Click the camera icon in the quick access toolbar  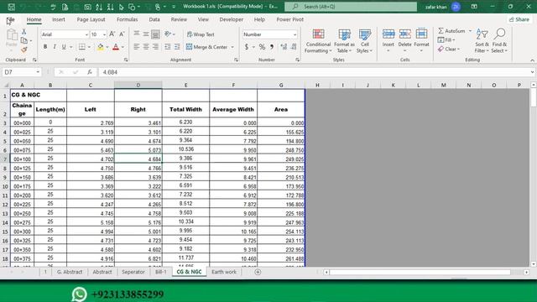(x=87, y=7)
